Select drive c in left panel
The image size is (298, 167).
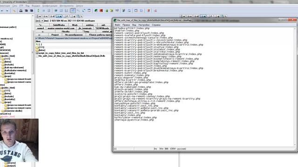45,16
